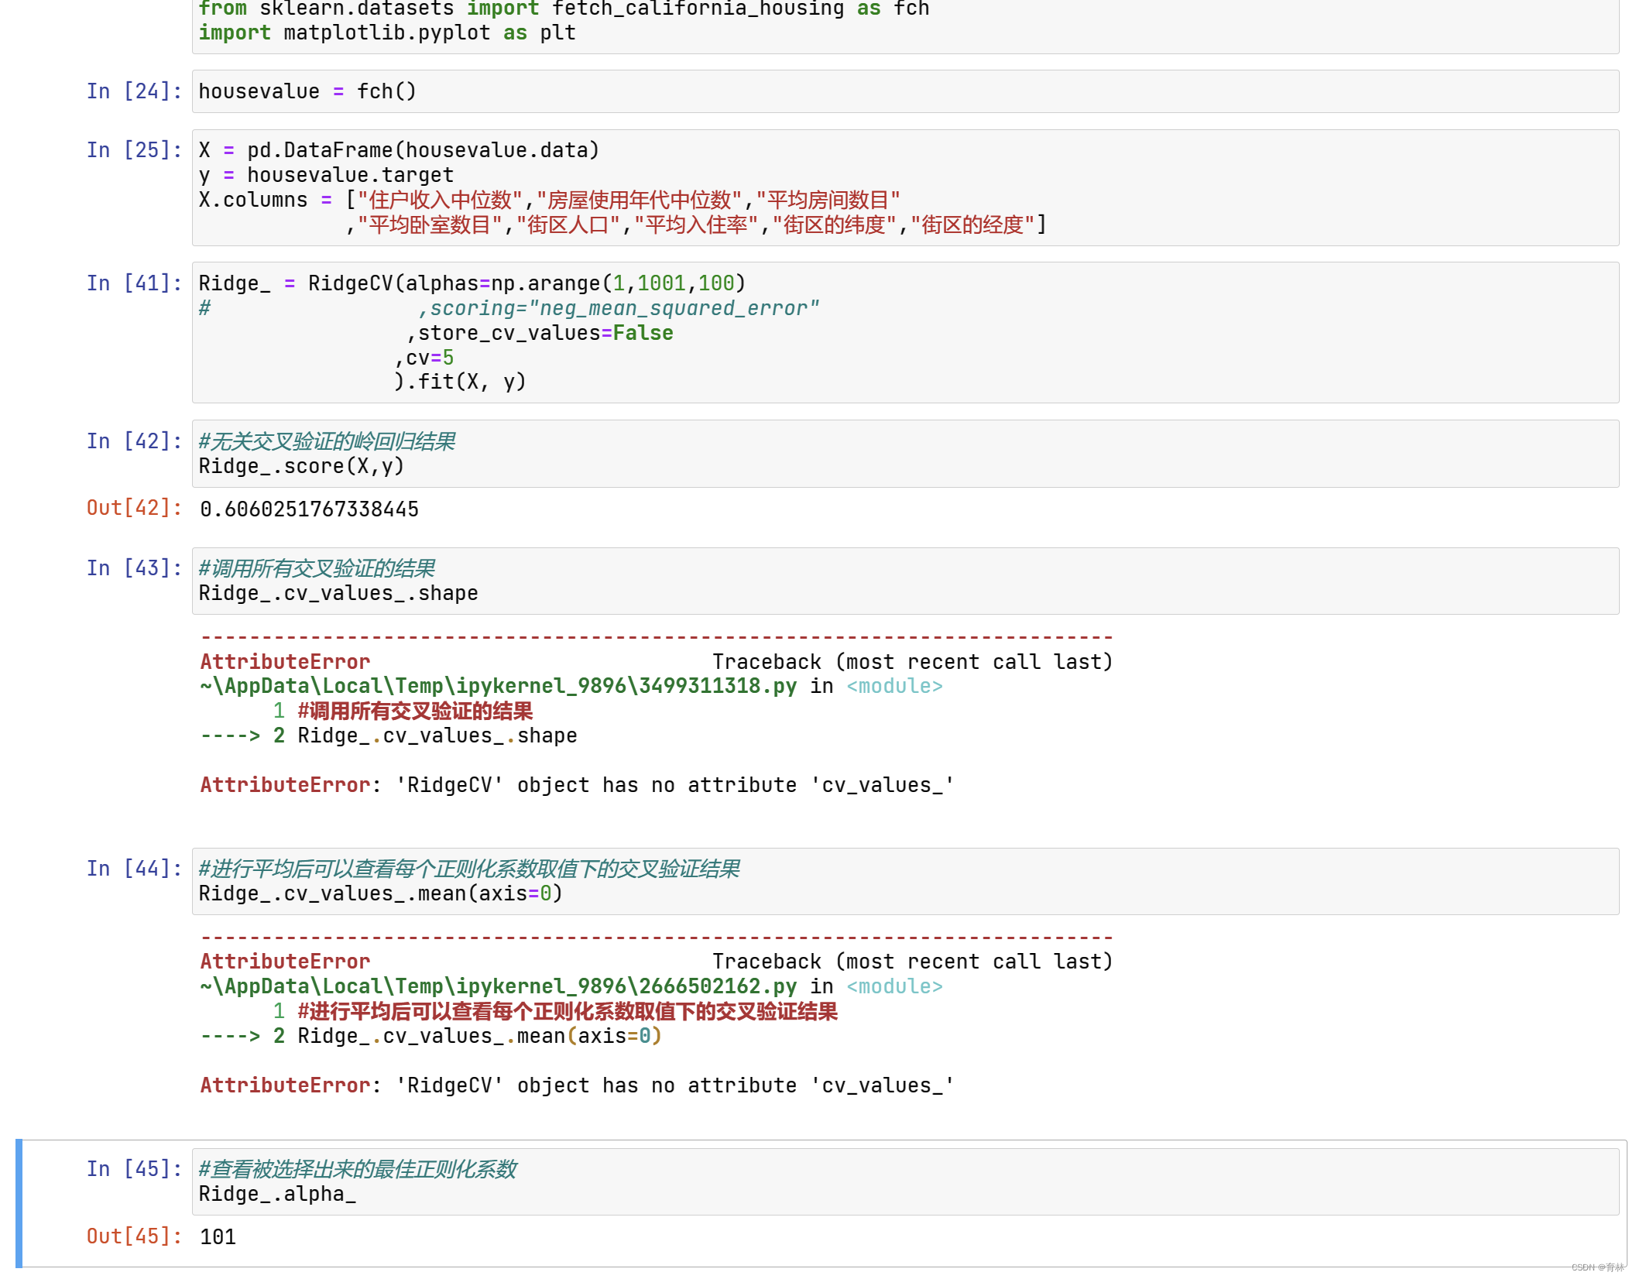Viewport: 1636px width, 1279px height.
Task: Click the code cell containing housevalue = fch()
Action: tap(904, 91)
